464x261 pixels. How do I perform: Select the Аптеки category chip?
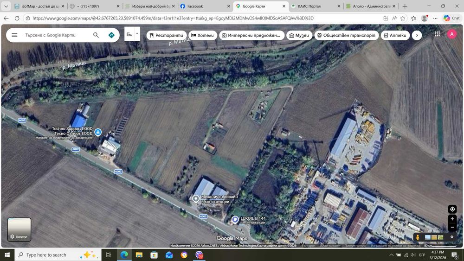[x=395, y=35]
